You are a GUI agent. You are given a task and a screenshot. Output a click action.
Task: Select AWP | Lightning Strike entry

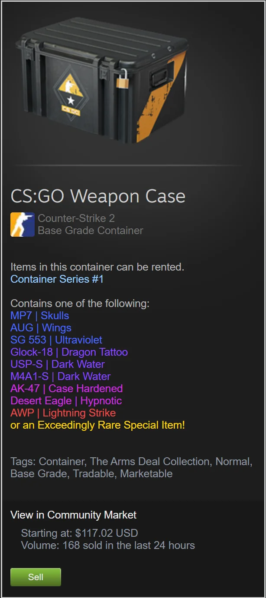63,413
